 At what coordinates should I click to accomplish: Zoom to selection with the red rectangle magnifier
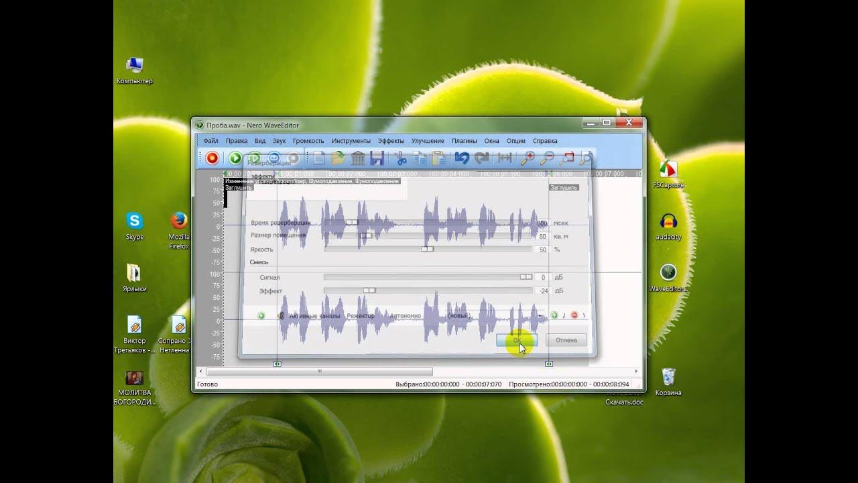pyautogui.click(x=567, y=158)
